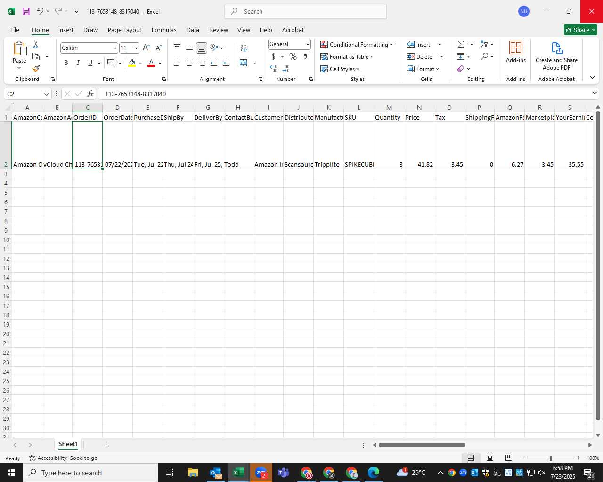Open the Name Box dropdown arrow

46,94
